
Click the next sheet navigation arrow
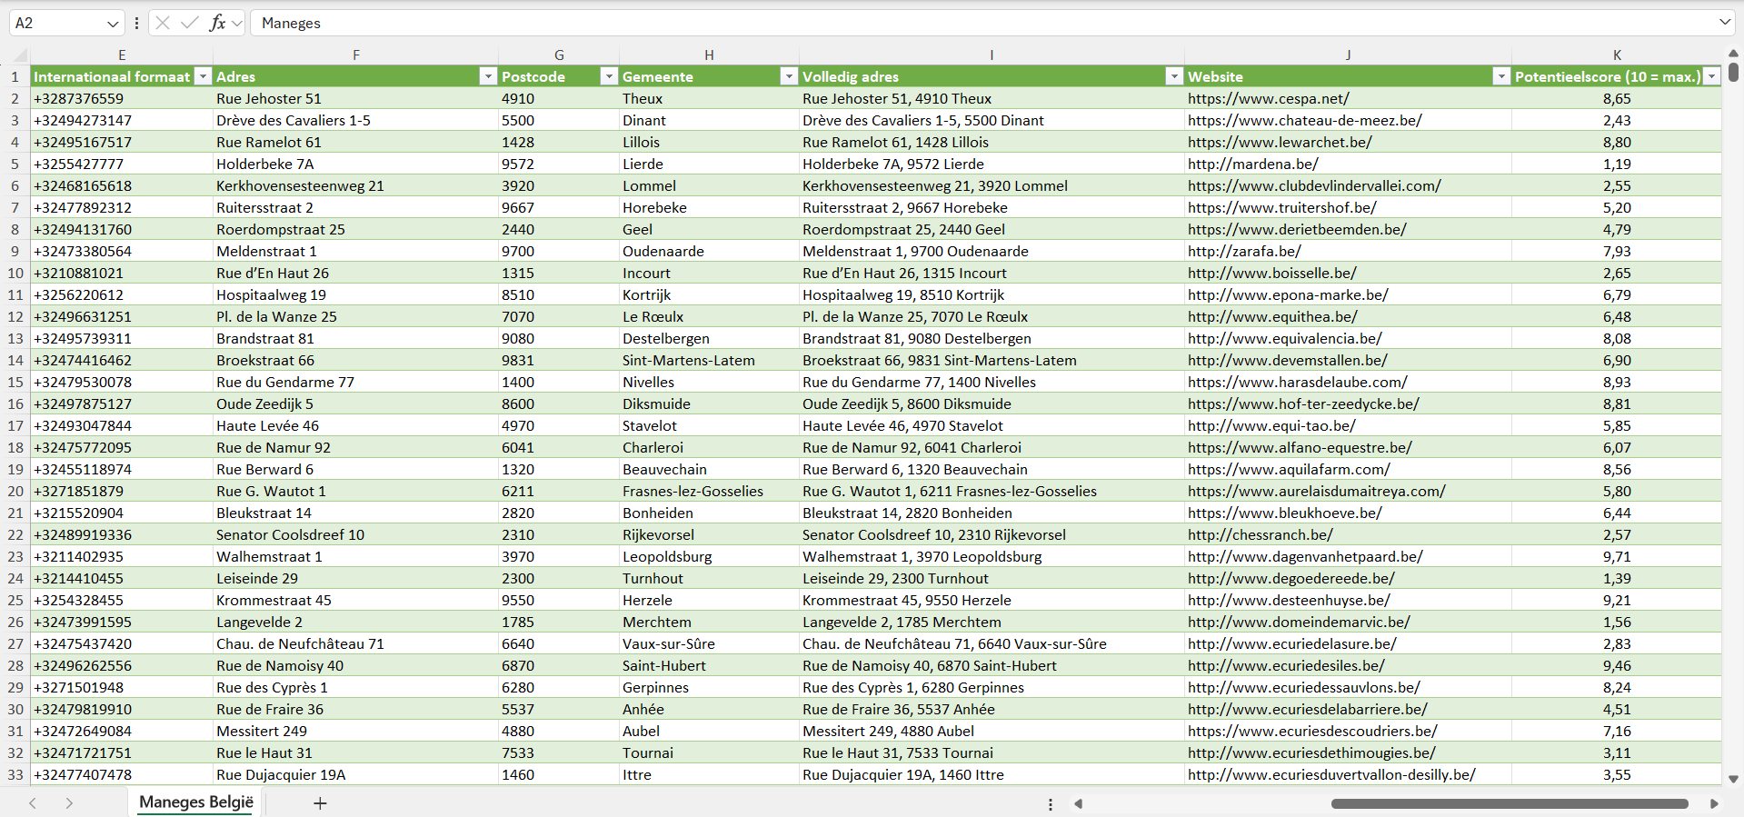click(69, 803)
